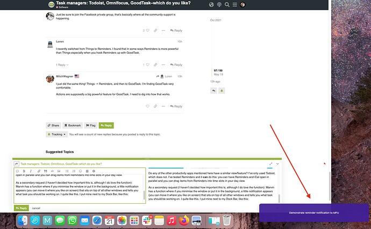This screenshot has height=229, width=371.
Task: Open WhatsApp from the Dock
Action: pos(72,221)
